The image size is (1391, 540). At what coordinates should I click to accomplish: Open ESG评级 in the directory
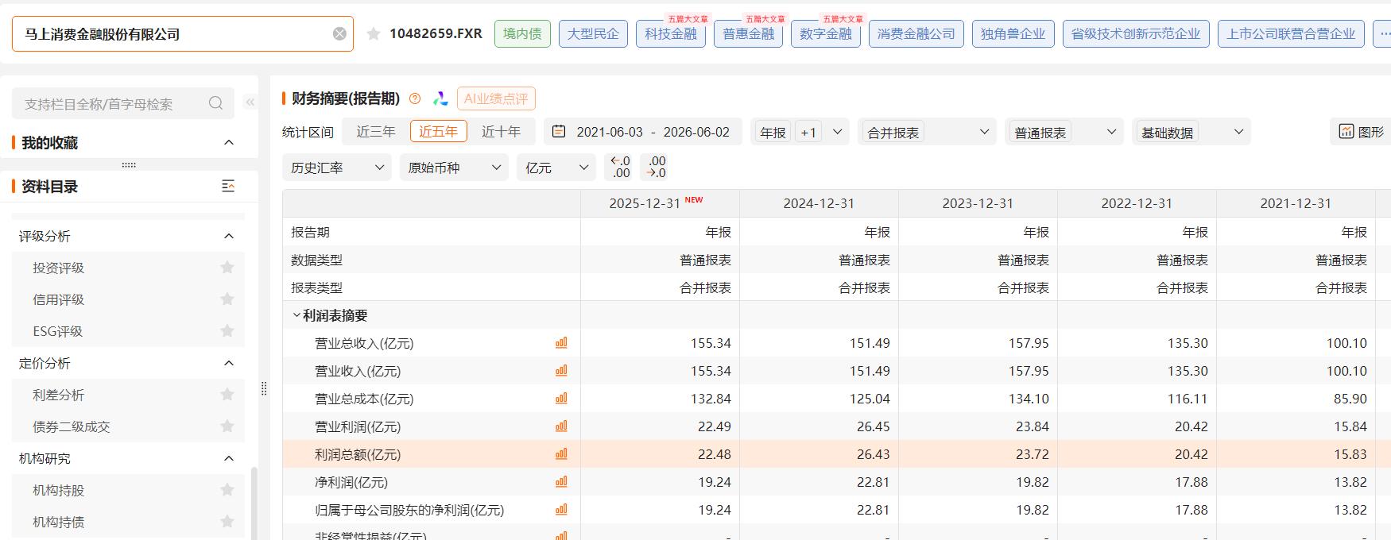coord(57,331)
